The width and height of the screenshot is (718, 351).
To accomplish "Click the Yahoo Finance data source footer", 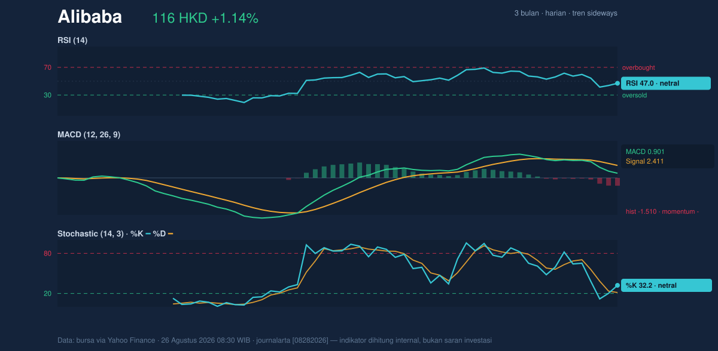I will (x=275, y=341).
